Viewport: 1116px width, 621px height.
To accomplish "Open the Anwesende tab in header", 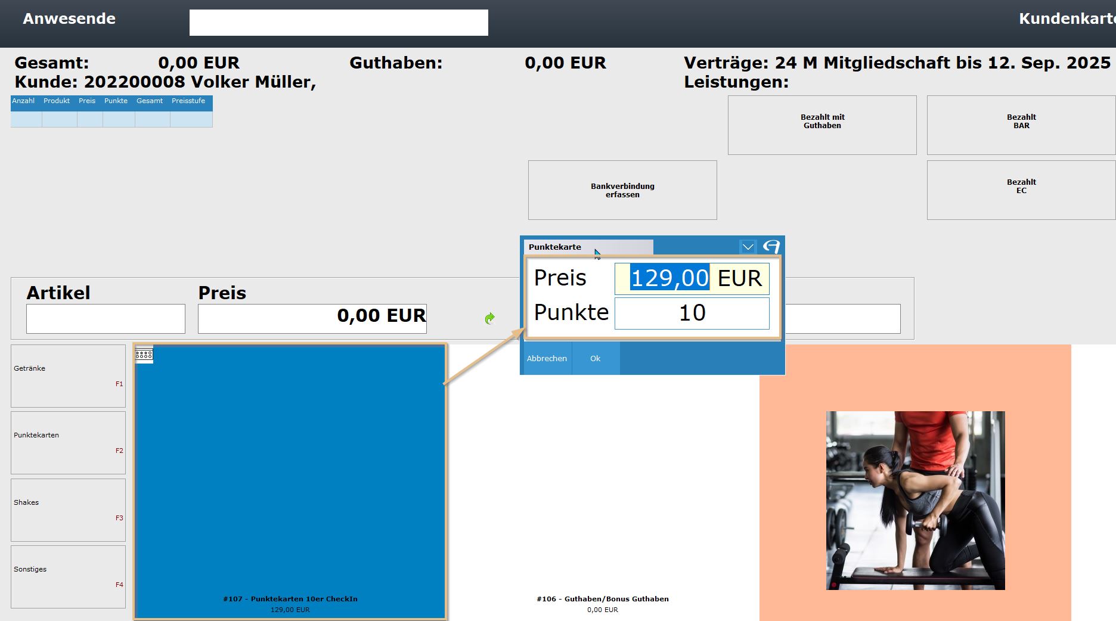I will (x=69, y=18).
